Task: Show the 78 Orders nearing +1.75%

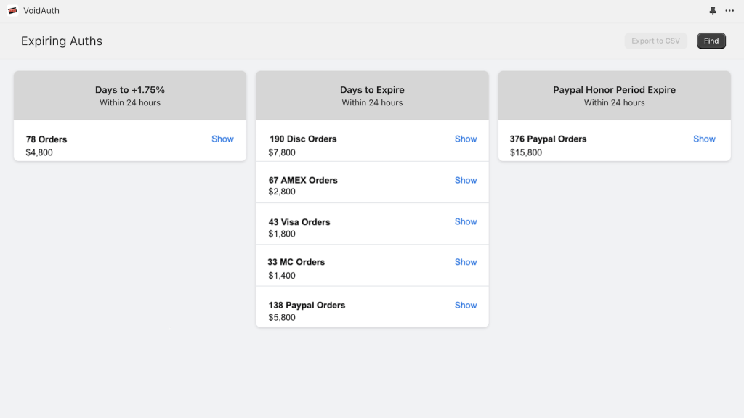Action: point(222,139)
